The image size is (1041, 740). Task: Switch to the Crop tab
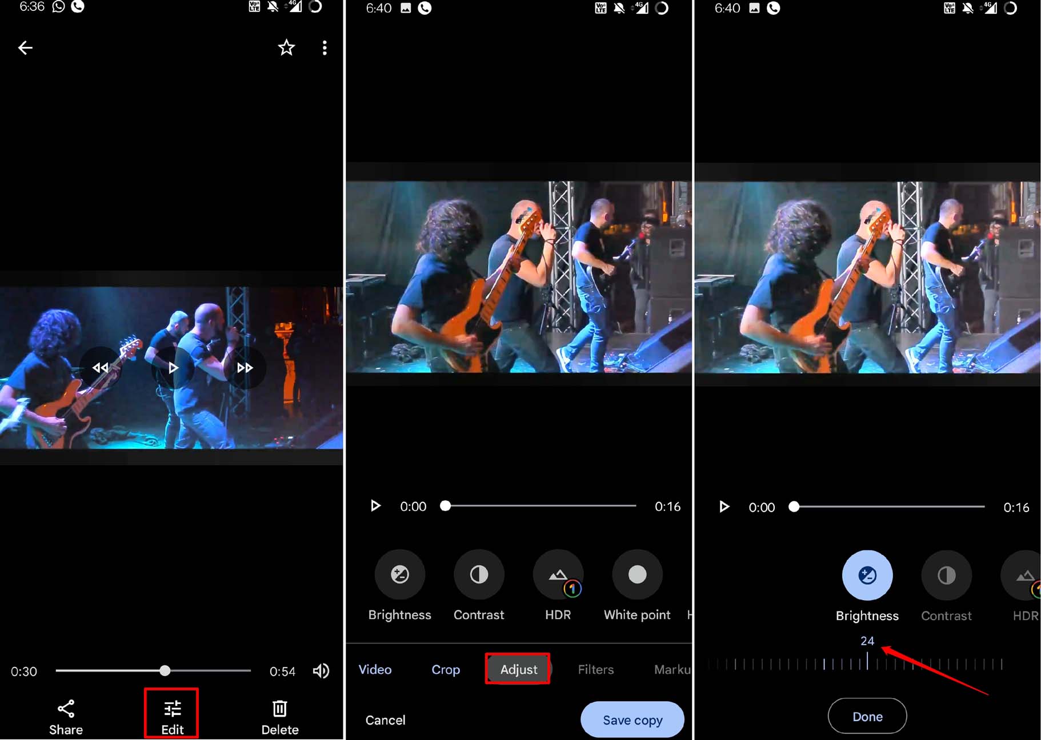[445, 669]
